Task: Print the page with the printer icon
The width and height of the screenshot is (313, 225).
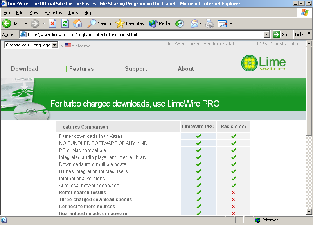Action: tap(210, 23)
